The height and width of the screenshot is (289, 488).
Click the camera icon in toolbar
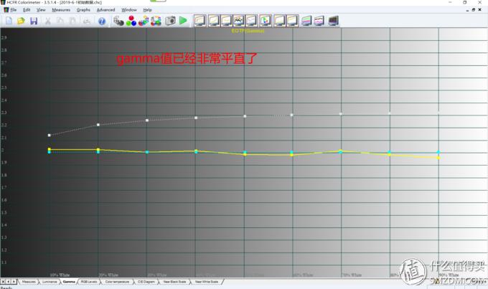(x=170, y=21)
